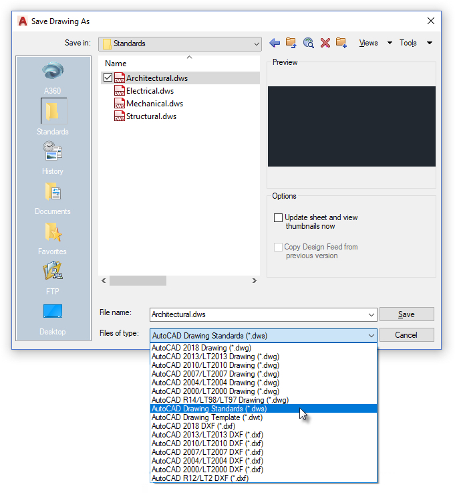Toggle the Architectural.dws checkbox
The width and height of the screenshot is (455, 493).
(108, 78)
